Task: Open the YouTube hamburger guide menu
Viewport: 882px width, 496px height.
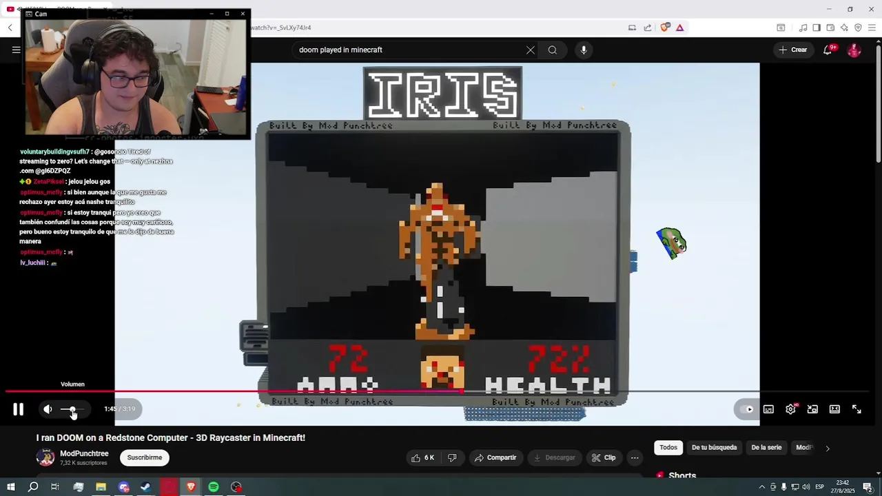Action: 16,50
